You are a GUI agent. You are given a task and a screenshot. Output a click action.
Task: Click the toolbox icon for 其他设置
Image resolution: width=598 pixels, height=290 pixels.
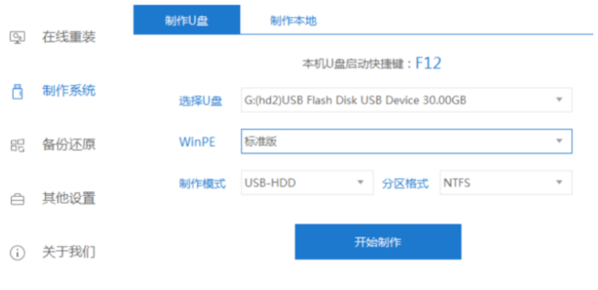tap(17, 199)
